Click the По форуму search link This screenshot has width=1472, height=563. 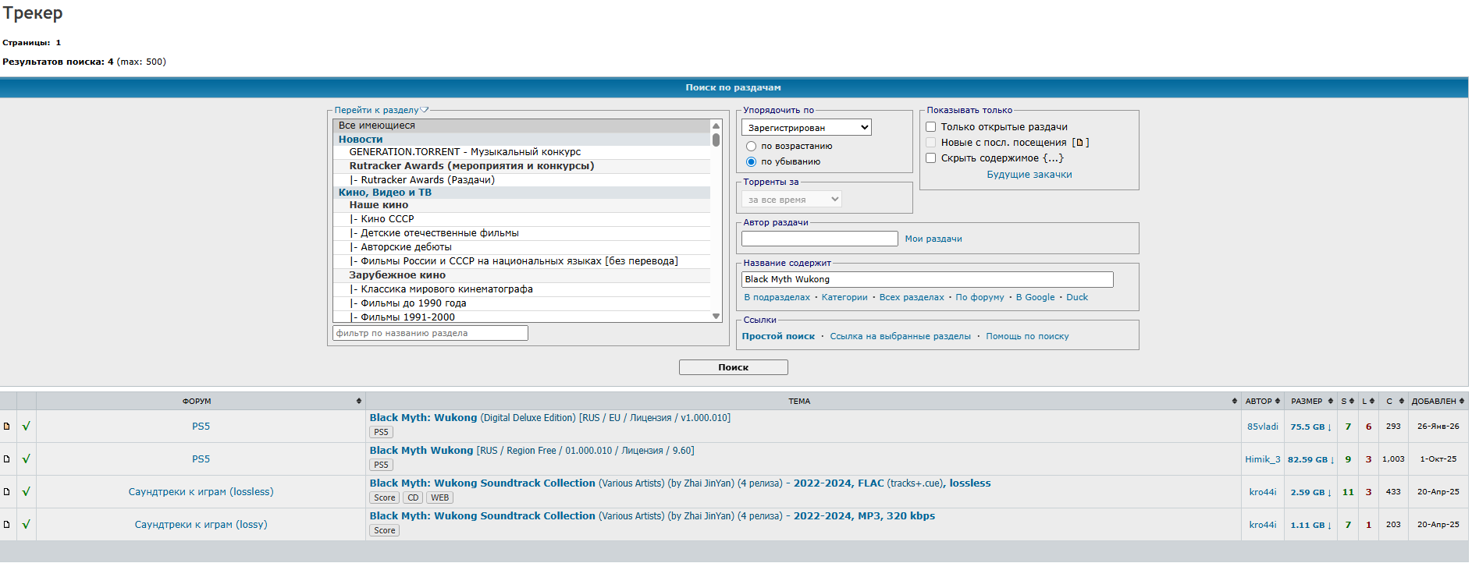click(980, 297)
